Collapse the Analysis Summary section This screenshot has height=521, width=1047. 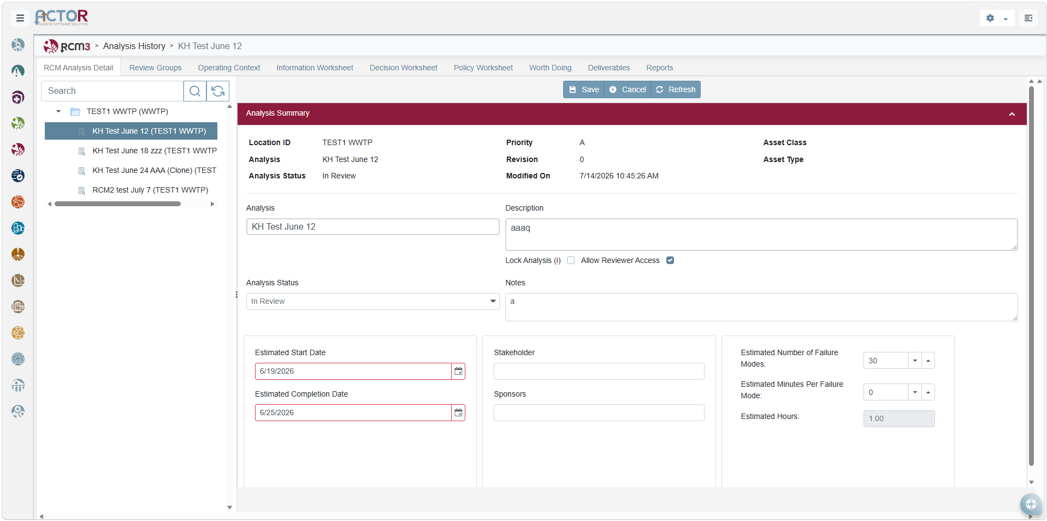(x=1011, y=114)
